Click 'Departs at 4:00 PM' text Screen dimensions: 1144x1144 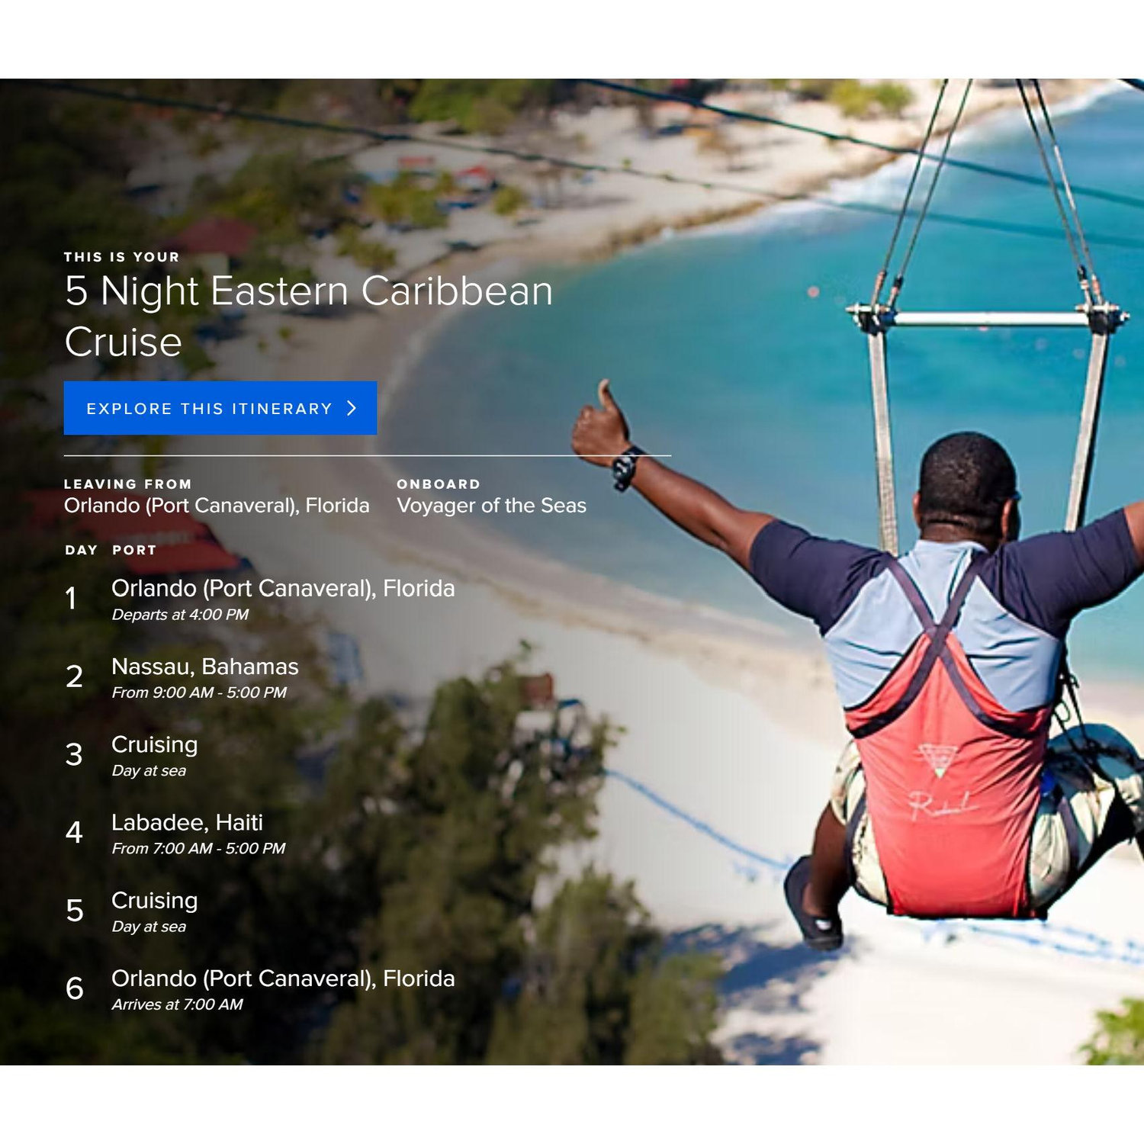coord(180,615)
